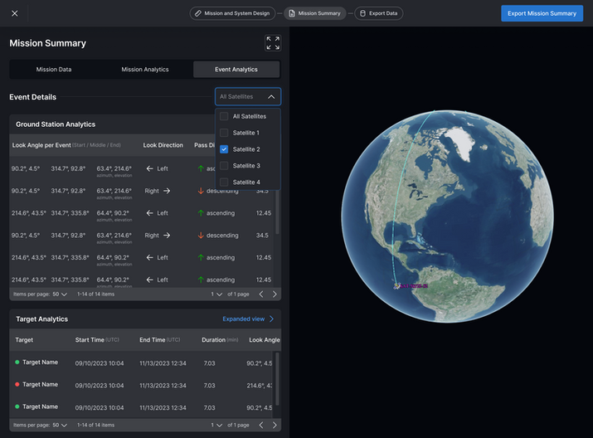The height and width of the screenshot is (438, 593).
Task: Go to previous page in Ground Station Analytics
Action: (x=261, y=294)
